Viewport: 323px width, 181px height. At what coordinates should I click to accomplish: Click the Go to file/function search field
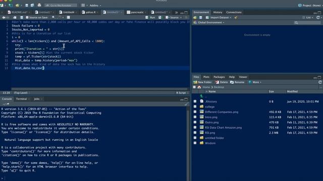61,6
